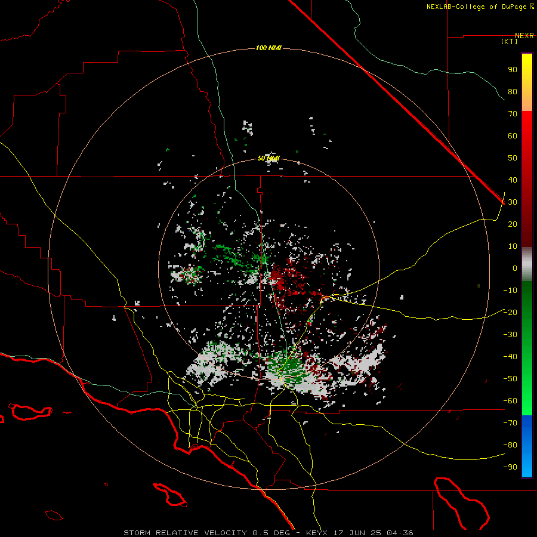Image resolution: width=537 pixels, height=537 pixels.
Task: Click the -30 value on velocity scale
Action: tap(510, 335)
